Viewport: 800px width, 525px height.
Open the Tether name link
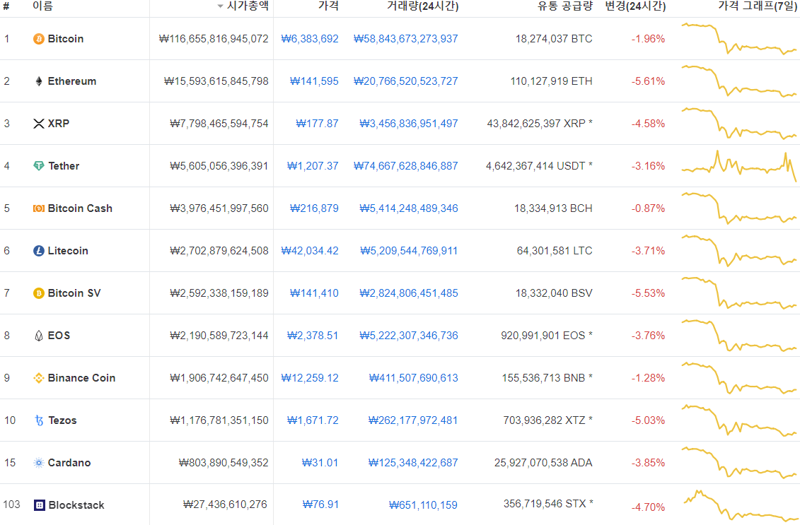pyautogui.click(x=64, y=165)
